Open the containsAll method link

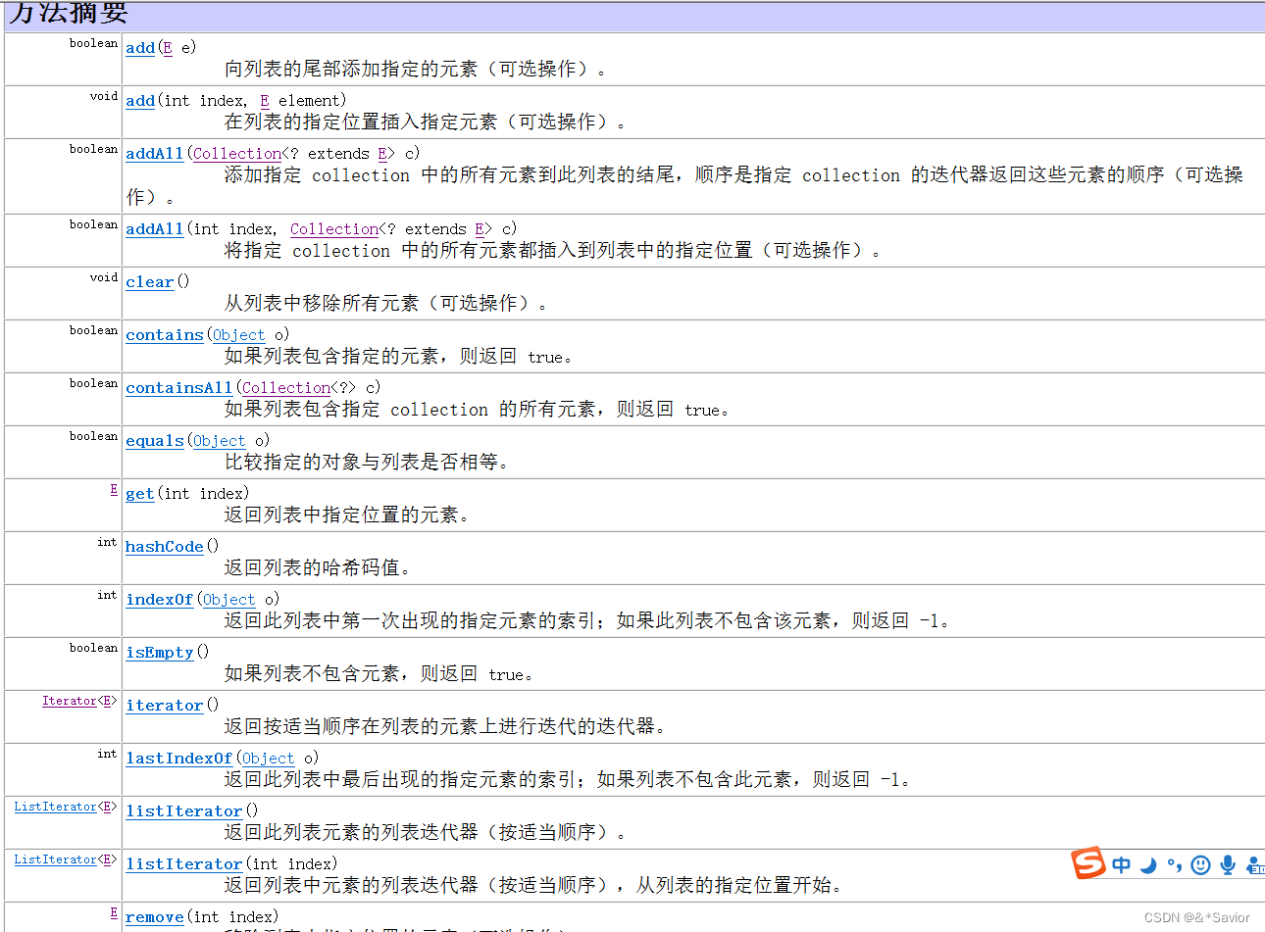point(178,387)
